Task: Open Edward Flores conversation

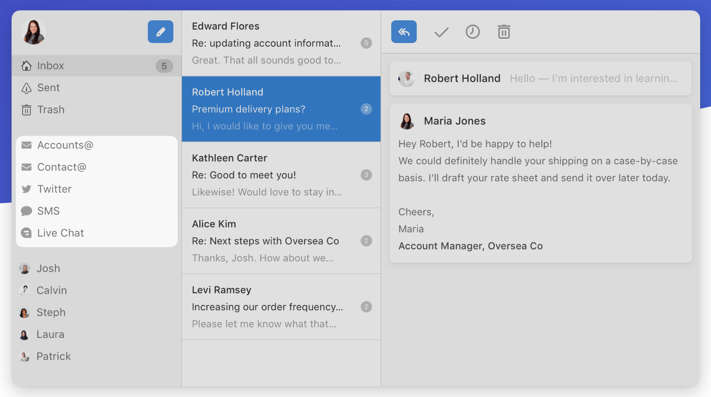Action: (x=281, y=43)
